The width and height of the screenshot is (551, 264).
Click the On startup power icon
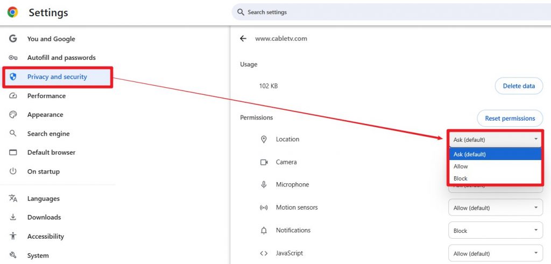click(x=13, y=171)
